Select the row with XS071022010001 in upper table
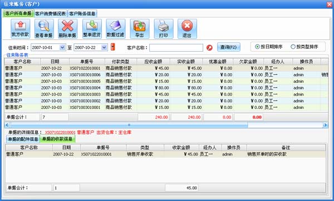 coord(166,68)
